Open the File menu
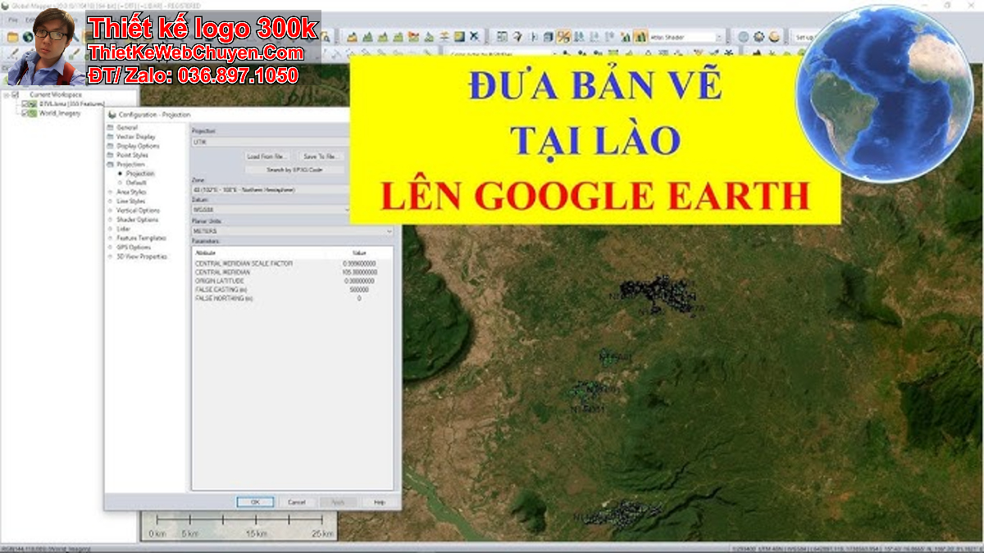This screenshot has height=553, width=984. (12, 19)
